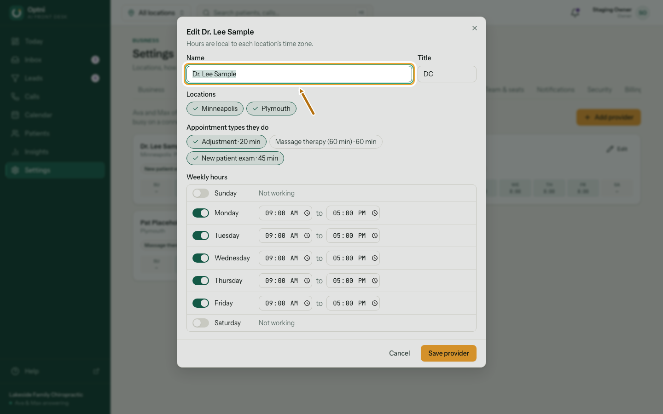Disable the Tuesday working hours toggle
This screenshot has height=414, width=663.
tap(201, 236)
